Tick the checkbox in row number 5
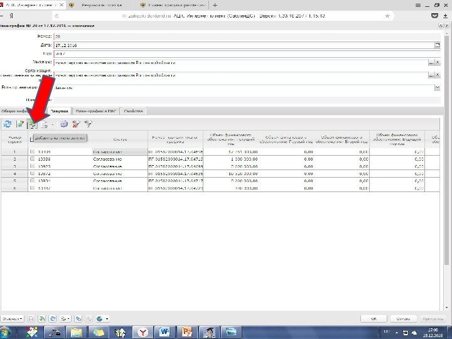The image size is (452, 339). [32, 181]
